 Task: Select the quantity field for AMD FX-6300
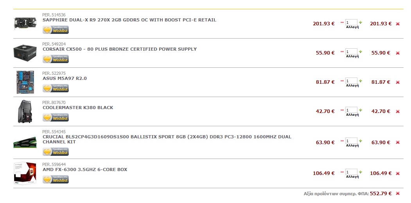(351, 172)
